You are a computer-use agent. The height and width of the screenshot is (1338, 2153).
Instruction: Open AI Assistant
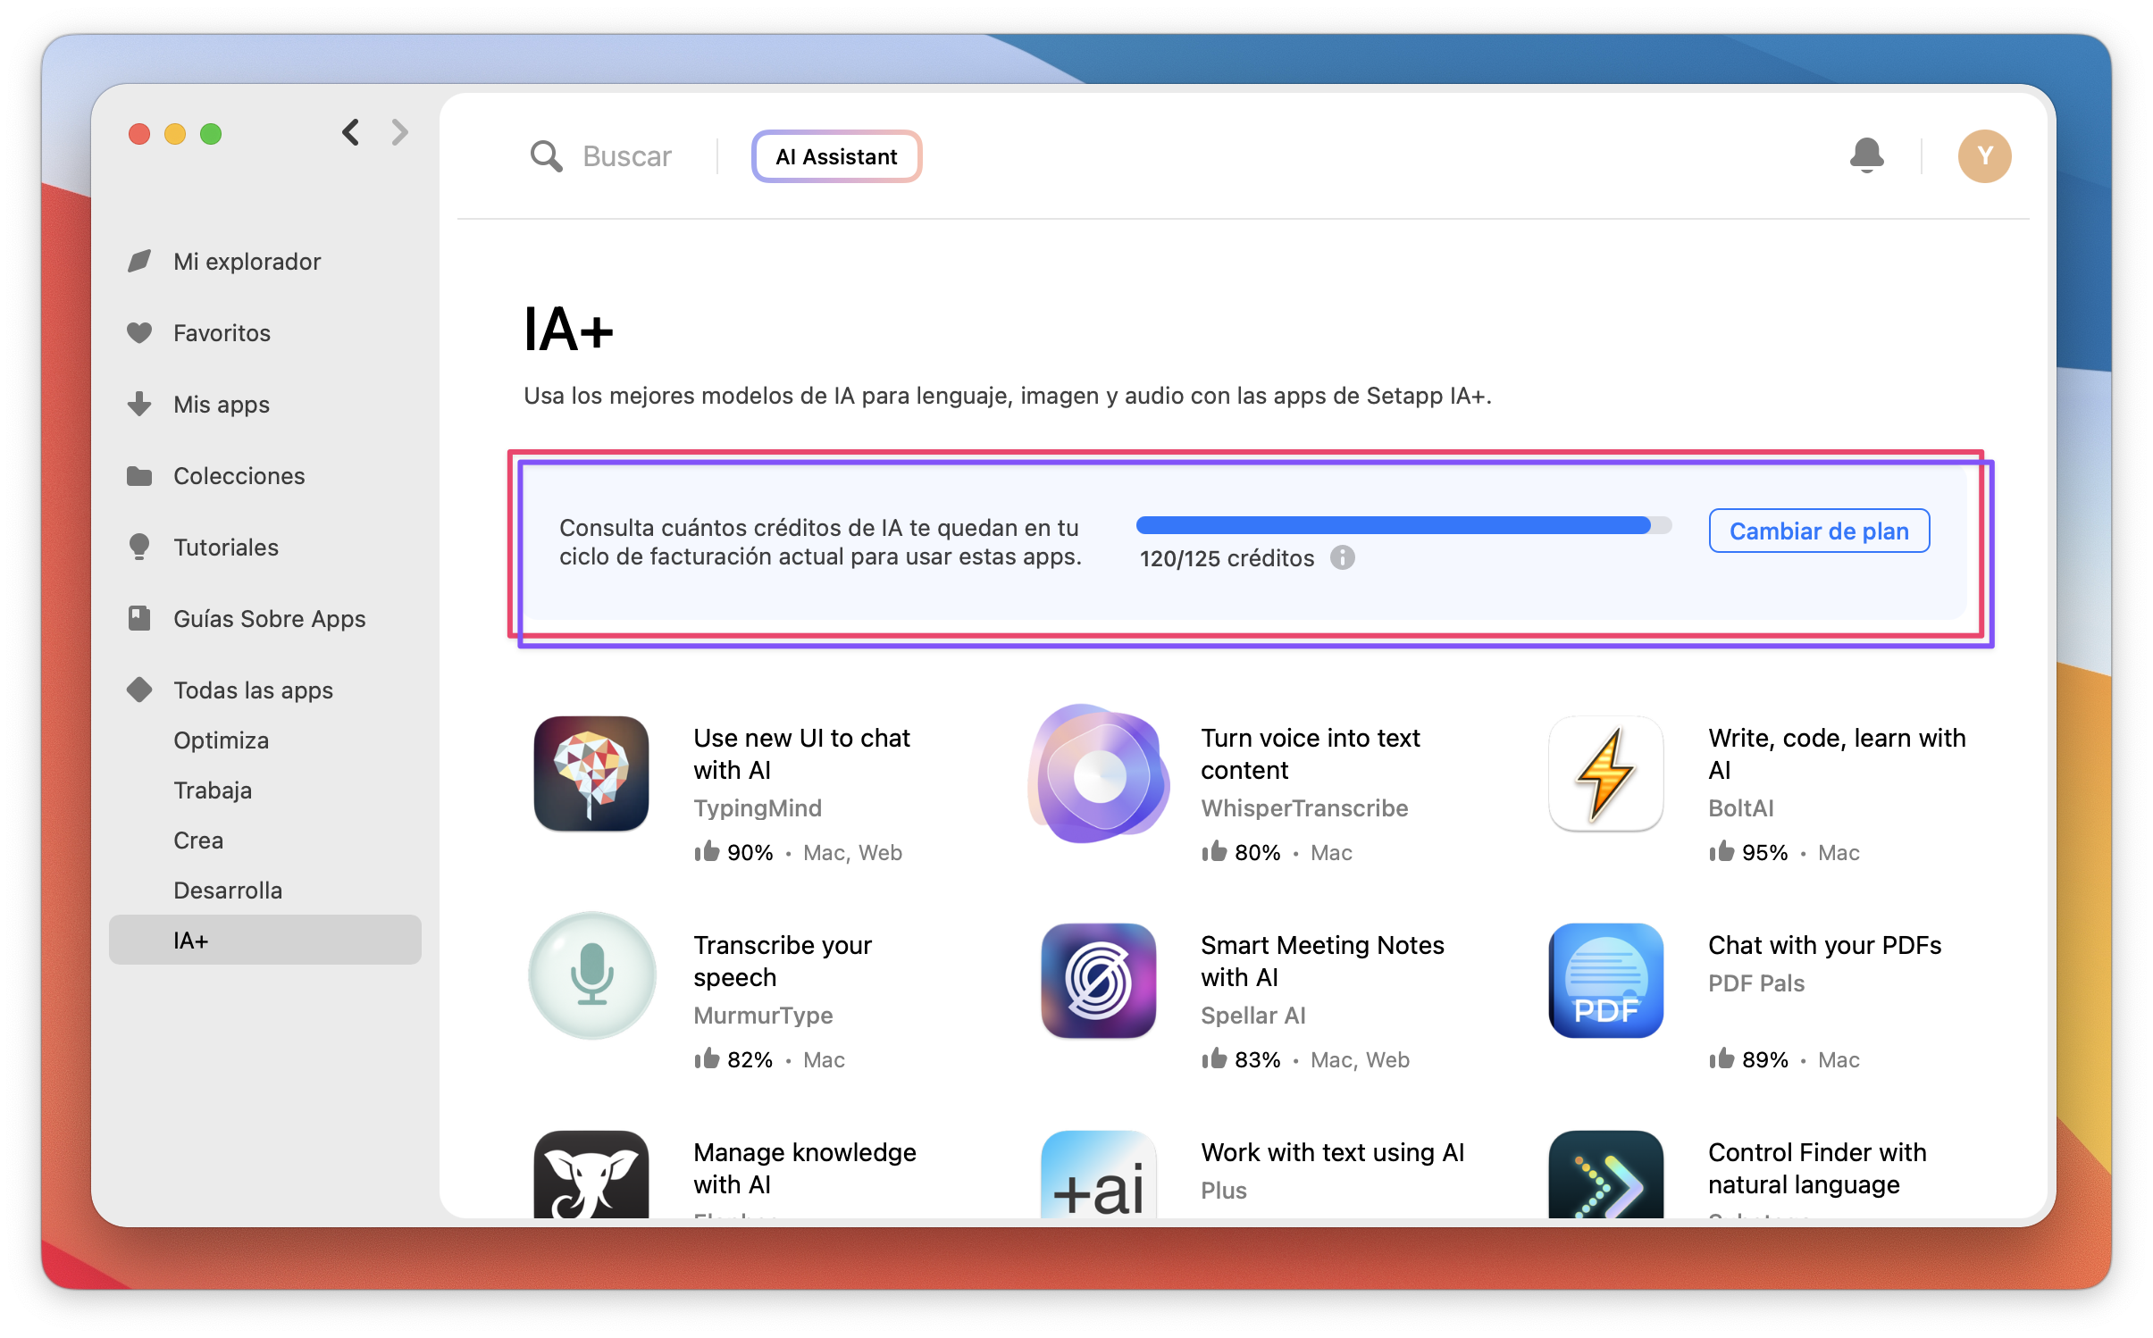(836, 156)
